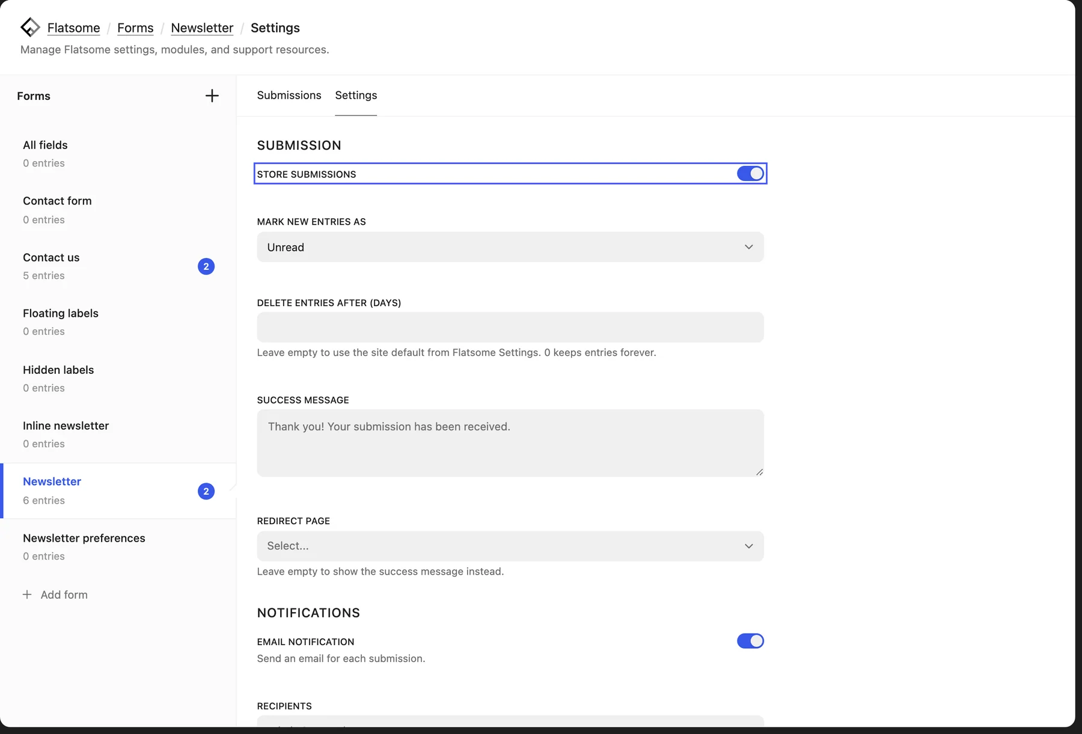
Task: Click the plus icon next to Add form
Action: 27,595
